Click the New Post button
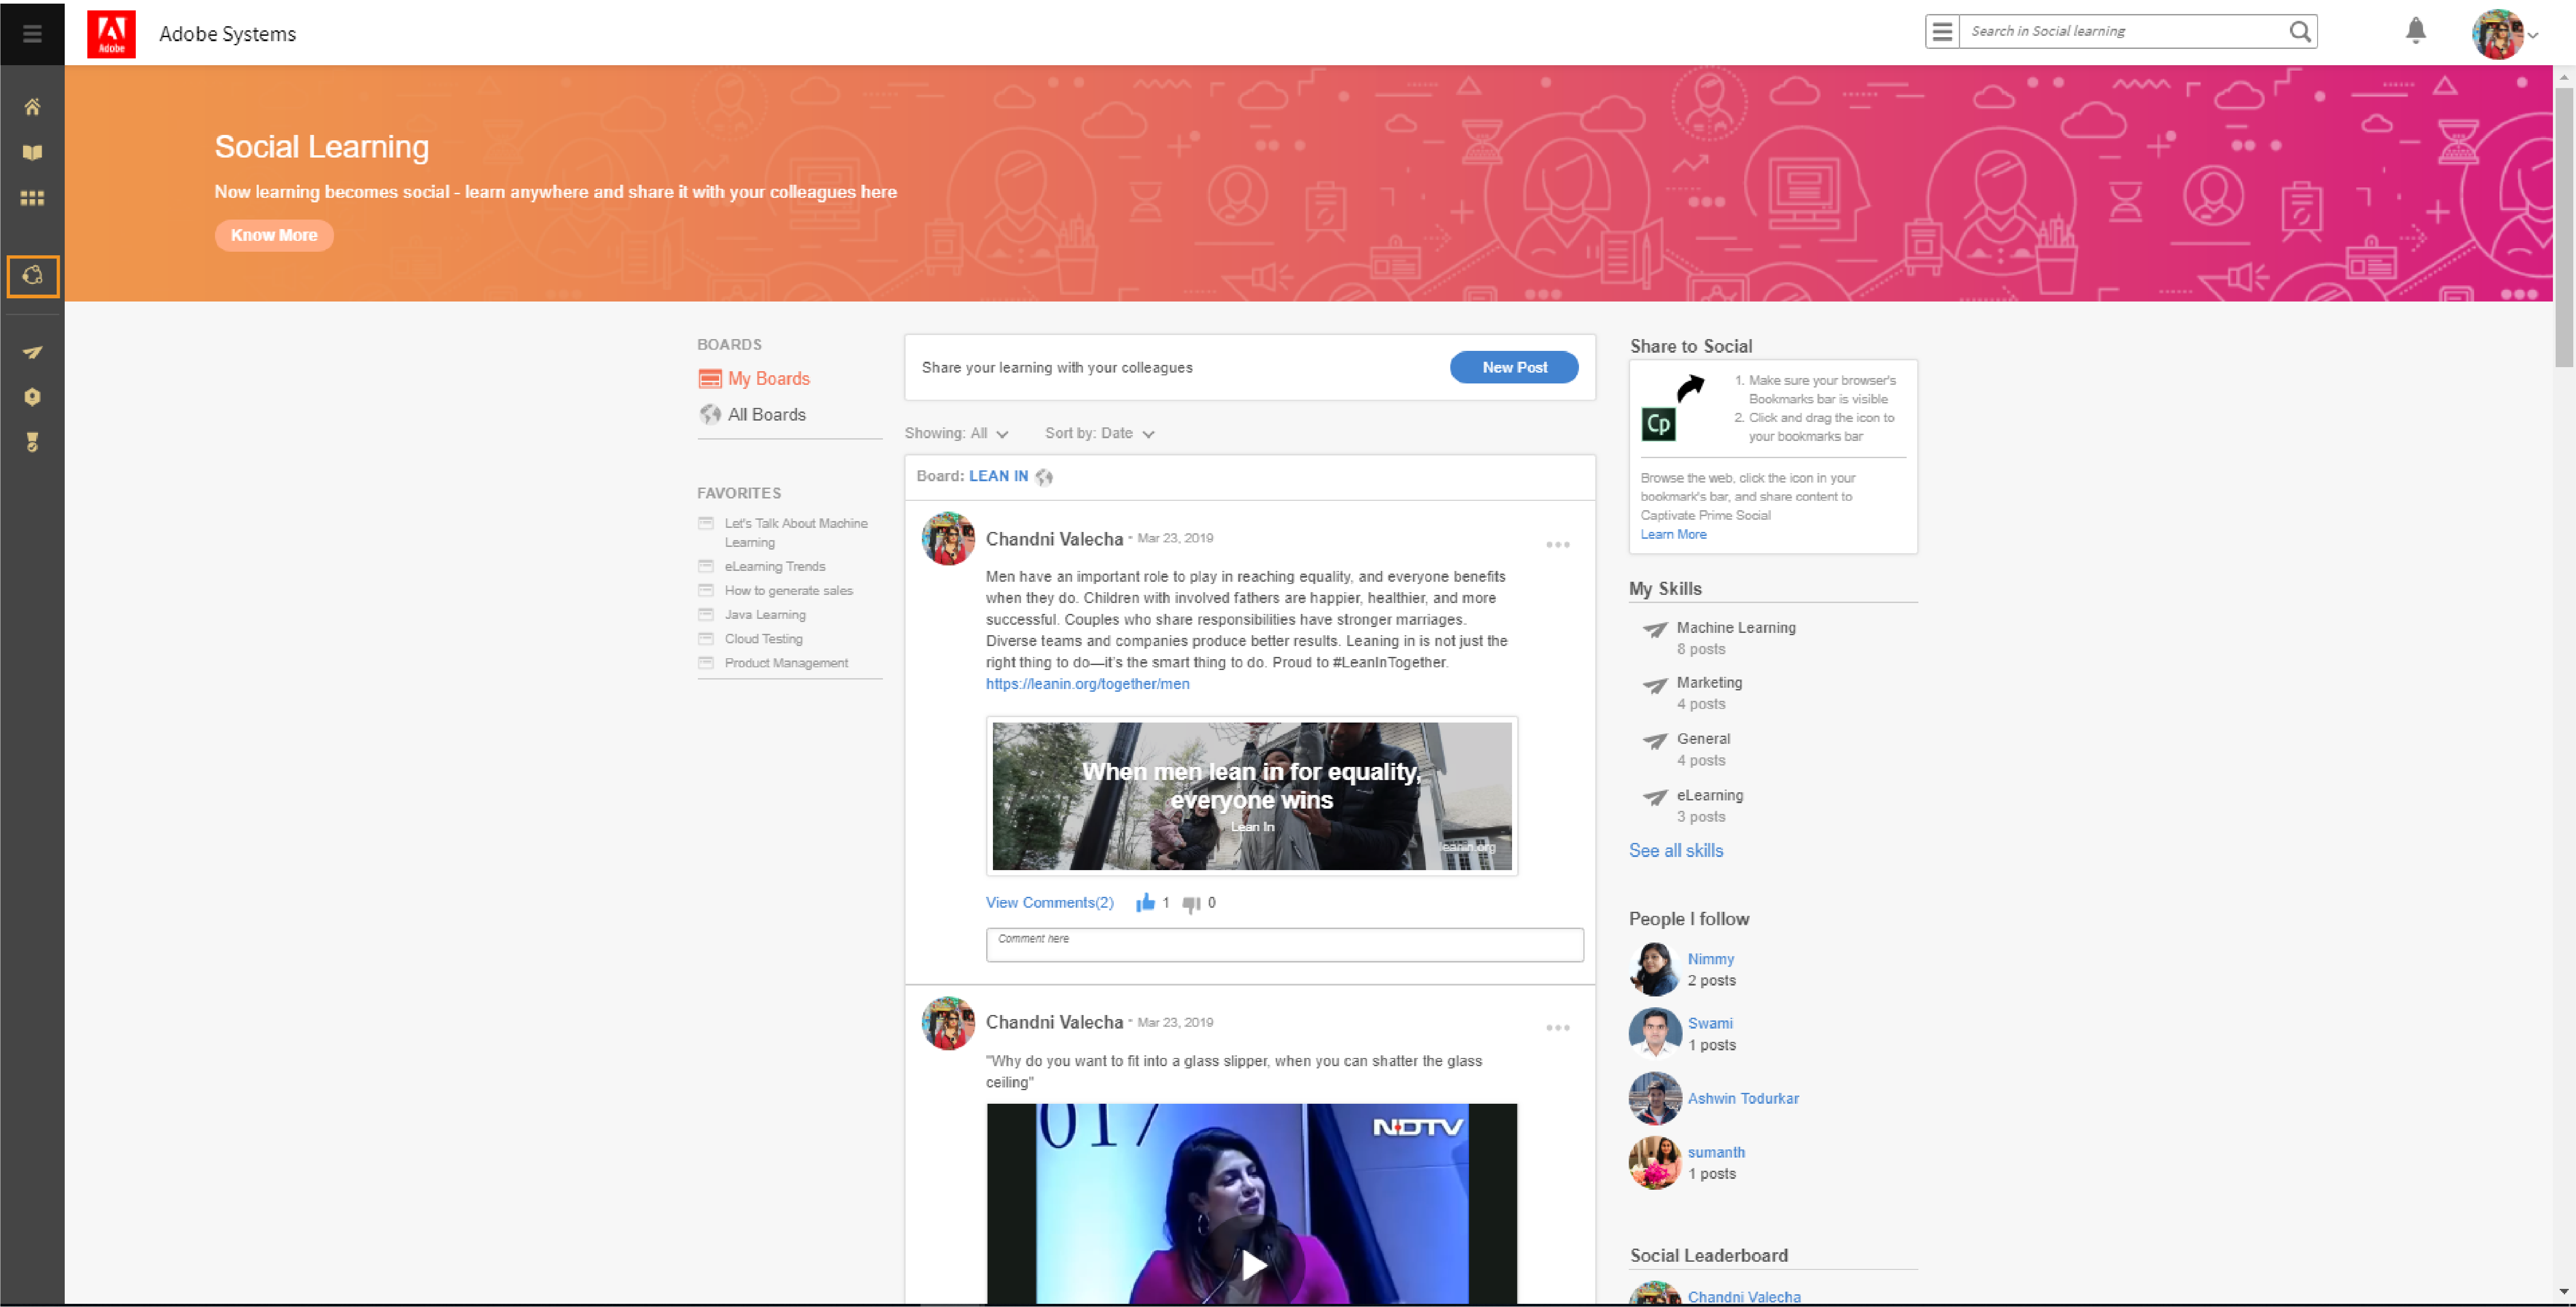 (x=1513, y=367)
